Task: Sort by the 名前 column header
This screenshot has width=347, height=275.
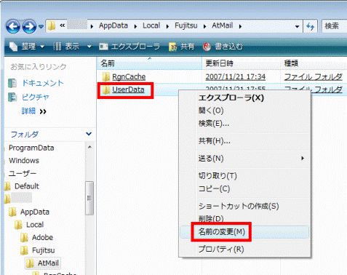Action: (150, 63)
